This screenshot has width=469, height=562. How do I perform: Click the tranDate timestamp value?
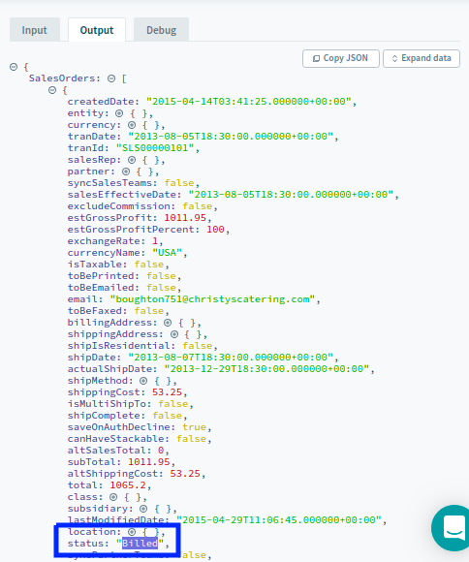[x=231, y=137]
